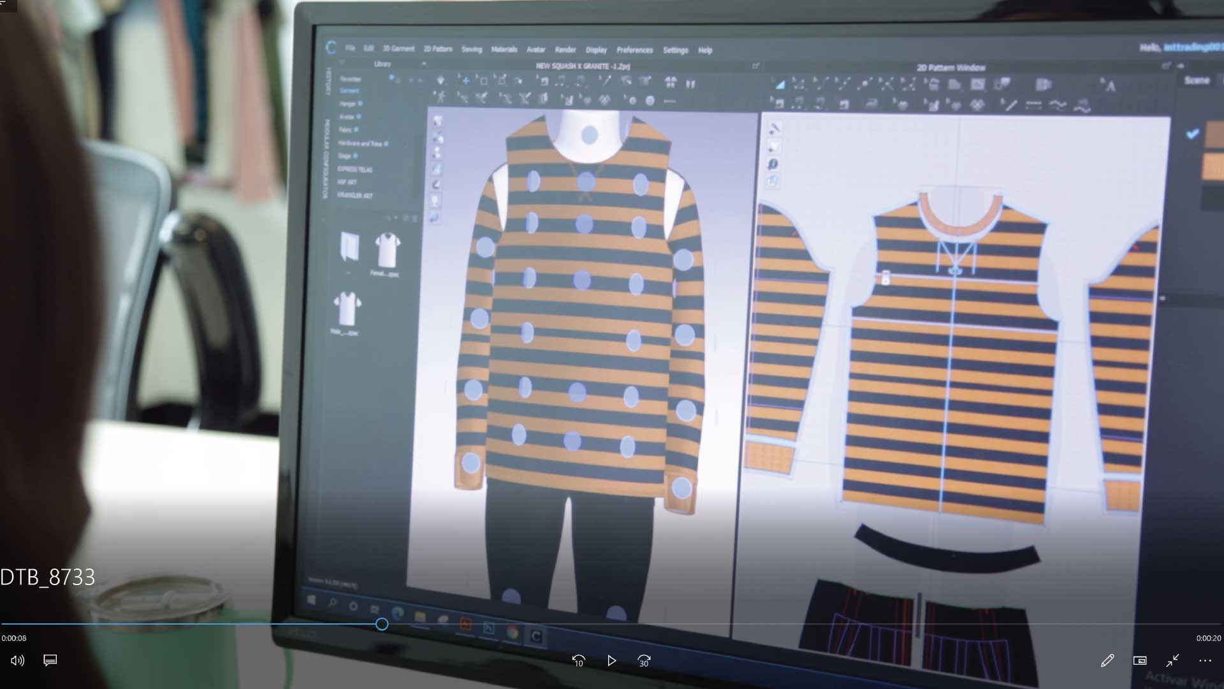Screen dimensions: 1224x689
Task: Expand the Library panel dropdown
Action: tap(423, 64)
